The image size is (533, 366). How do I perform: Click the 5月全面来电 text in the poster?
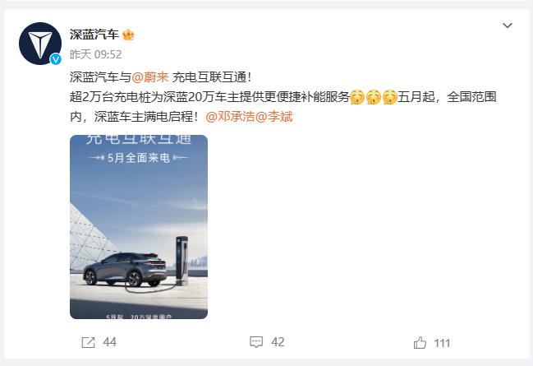click(138, 158)
